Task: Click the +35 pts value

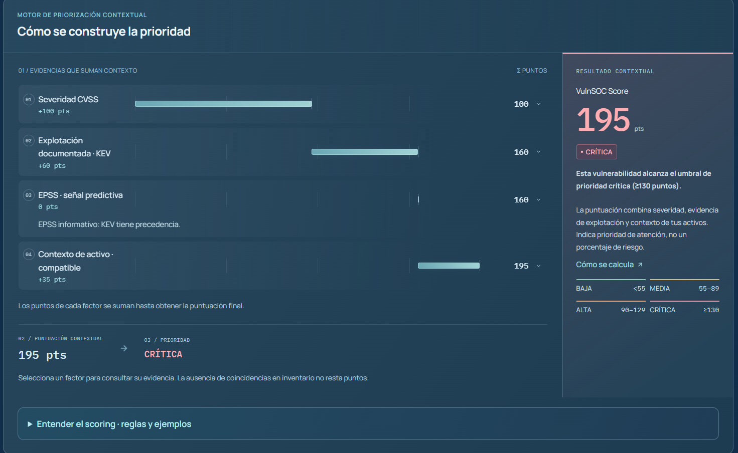Action: (x=52, y=280)
